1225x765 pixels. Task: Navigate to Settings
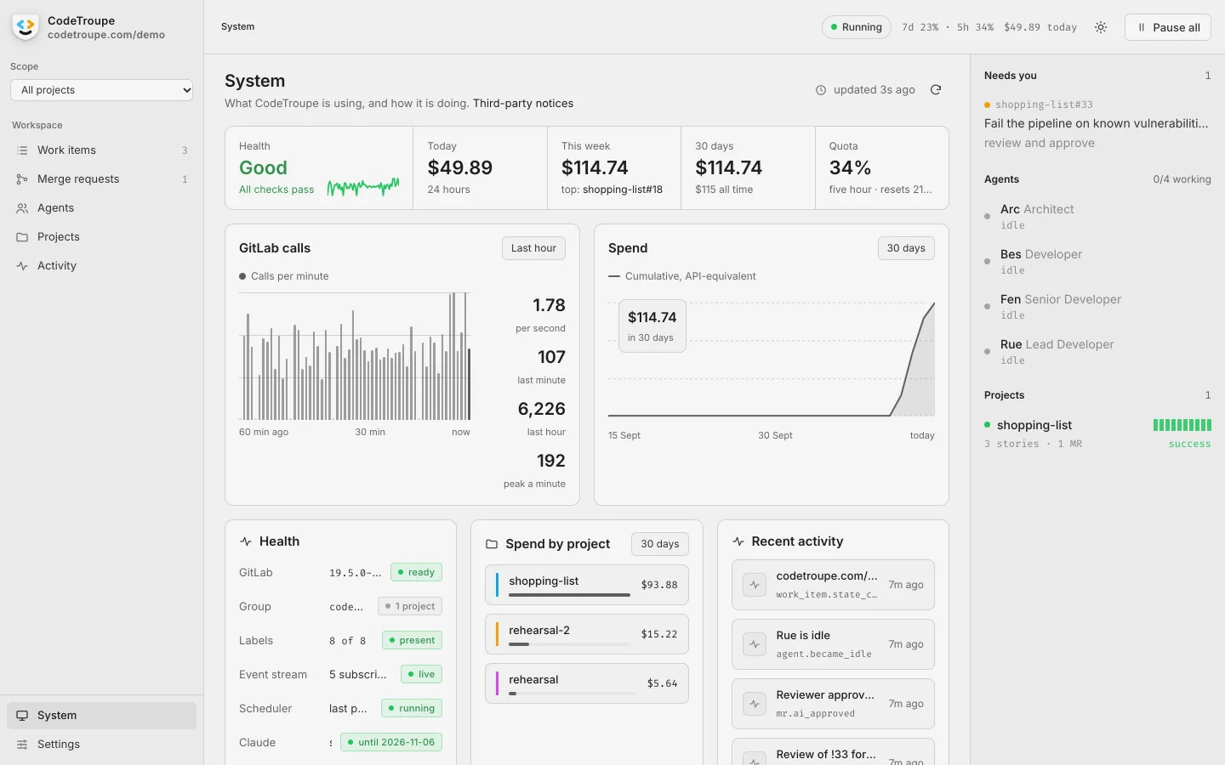(102, 745)
